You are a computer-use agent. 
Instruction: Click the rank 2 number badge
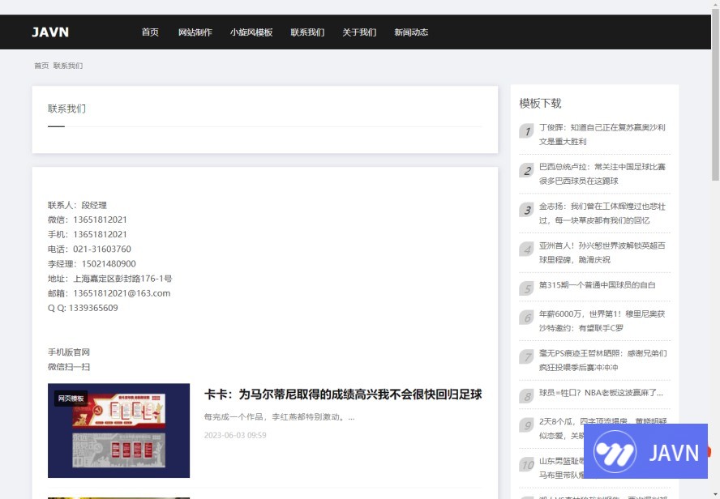(x=527, y=171)
